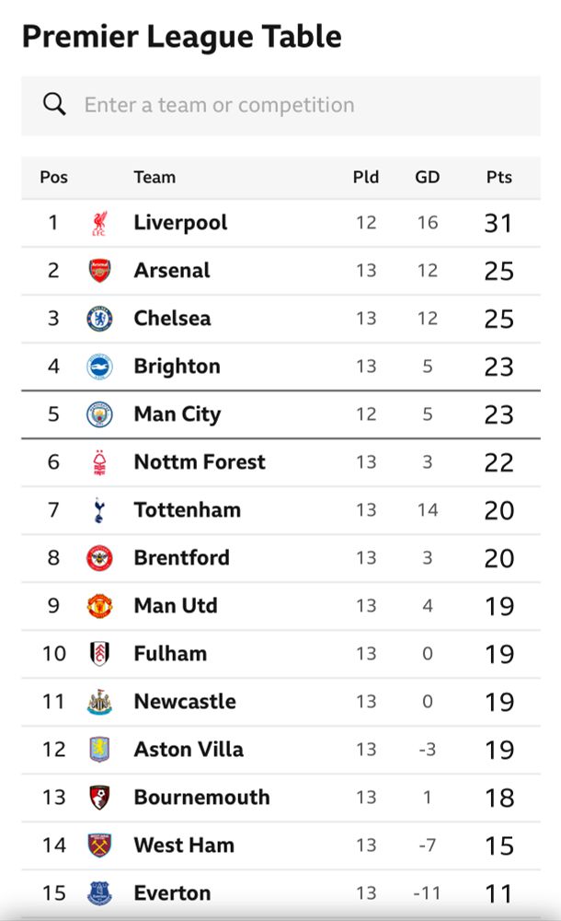
Task: Click the Tottenham cockerel logo
Action: (99, 510)
